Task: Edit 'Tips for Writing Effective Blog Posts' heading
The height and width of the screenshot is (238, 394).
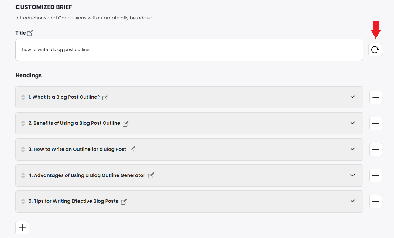Action: (124, 202)
